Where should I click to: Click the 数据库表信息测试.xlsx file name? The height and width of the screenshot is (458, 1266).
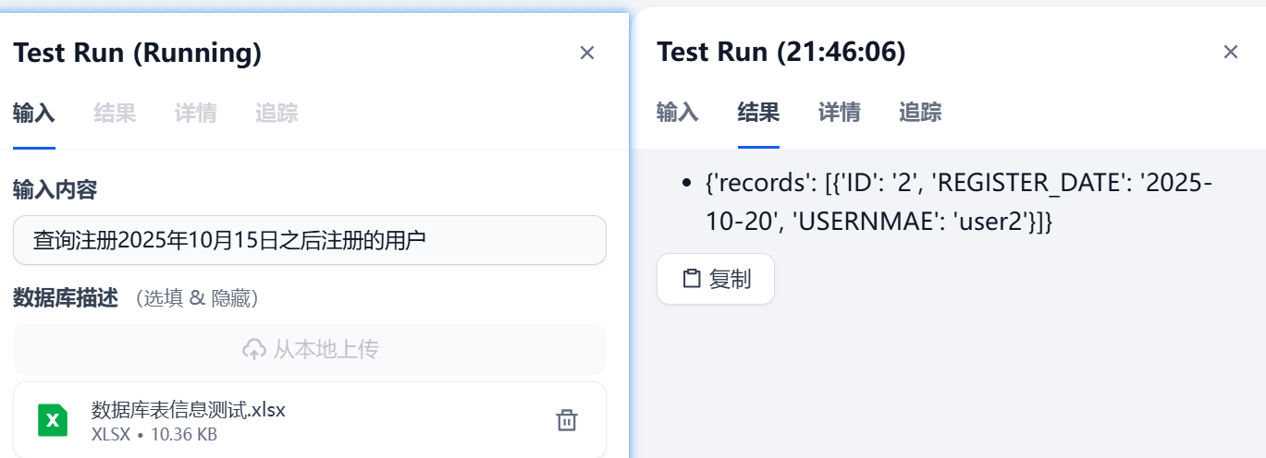point(189,410)
